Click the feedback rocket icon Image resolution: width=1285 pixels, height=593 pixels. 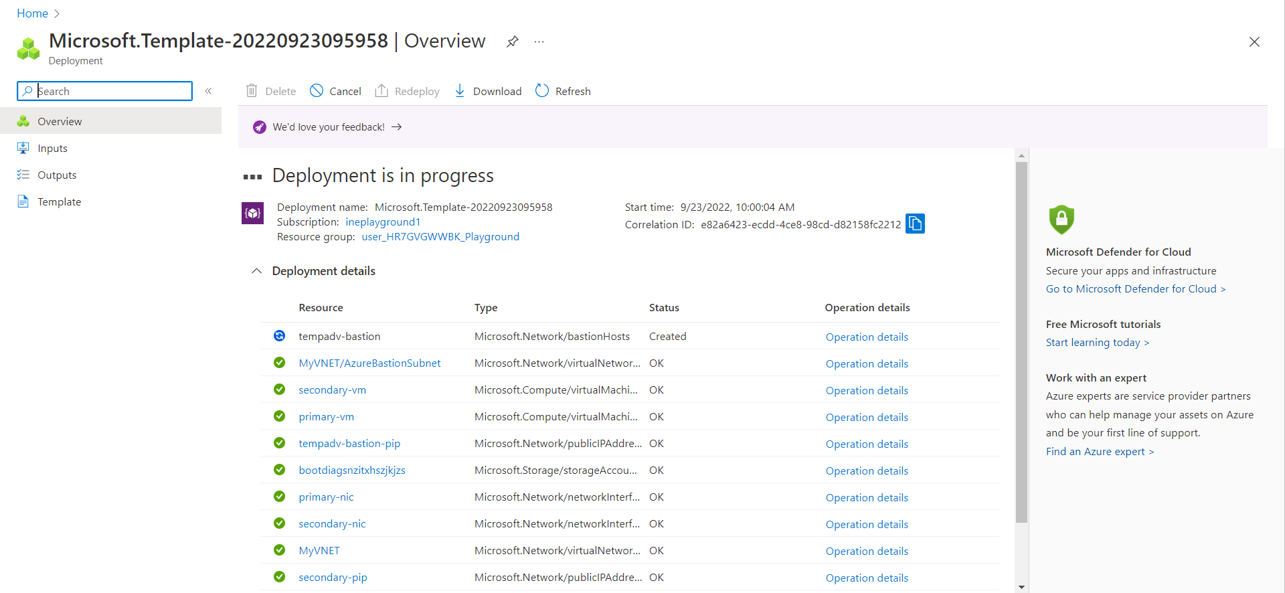pyautogui.click(x=260, y=127)
